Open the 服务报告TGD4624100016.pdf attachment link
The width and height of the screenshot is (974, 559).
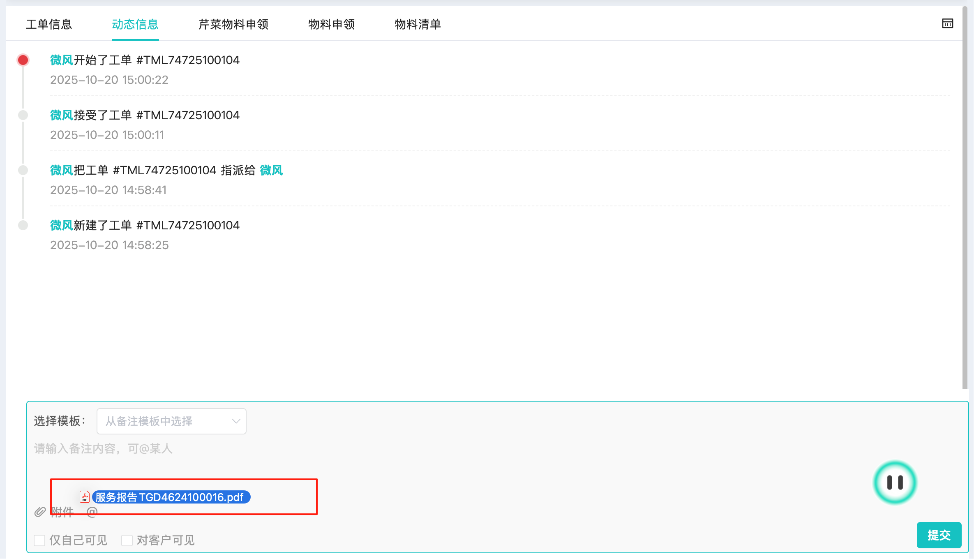(171, 497)
